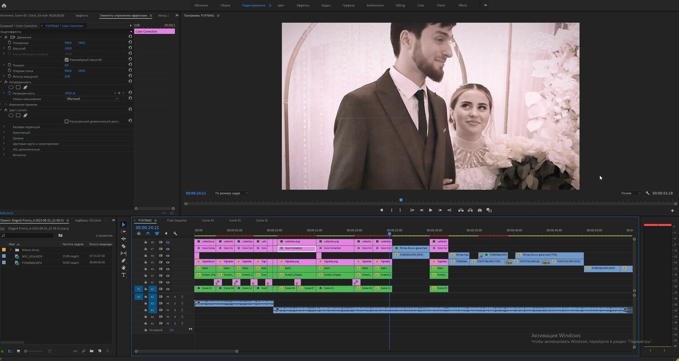Screen dimensions: 679x361
Task: Go to In point in Program monitor
Action: (x=412, y=210)
